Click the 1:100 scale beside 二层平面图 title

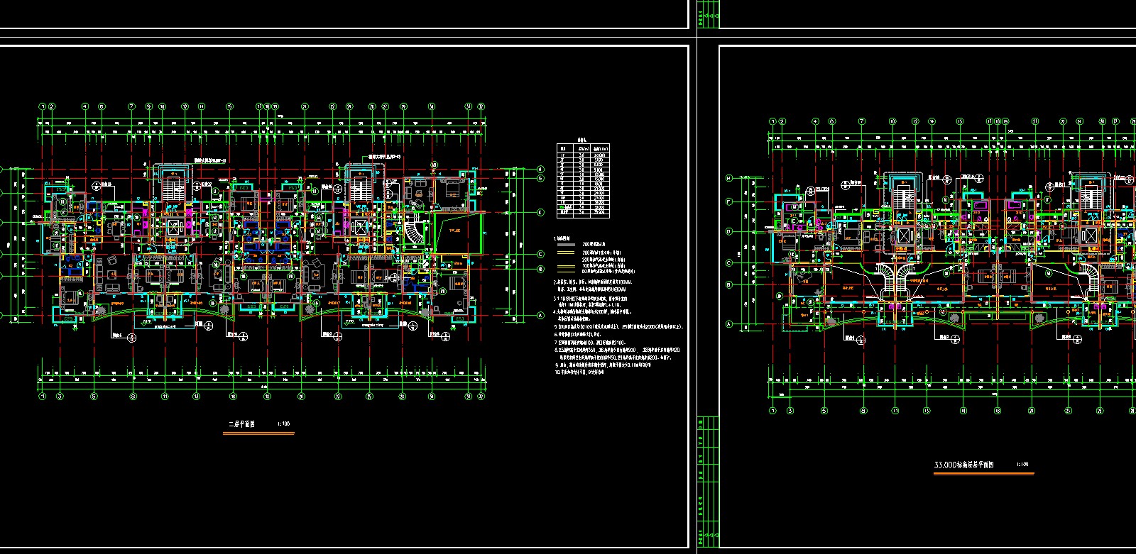click(284, 424)
